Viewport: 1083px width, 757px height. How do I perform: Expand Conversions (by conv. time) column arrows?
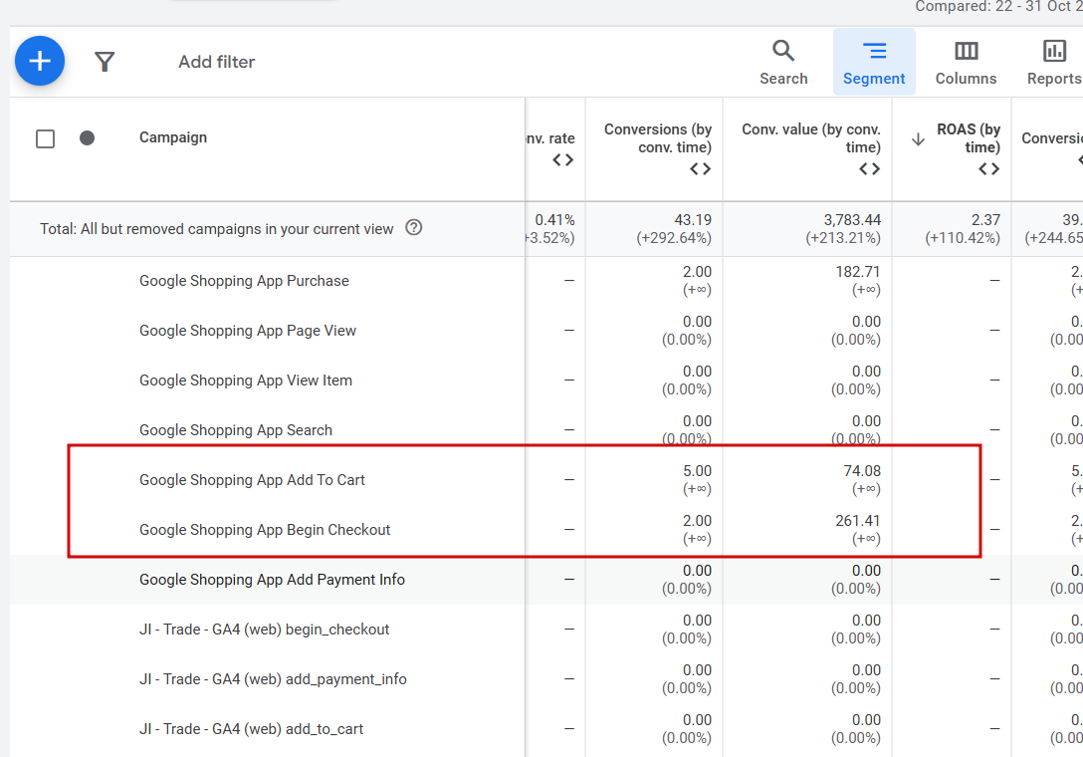click(x=701, y=169)
